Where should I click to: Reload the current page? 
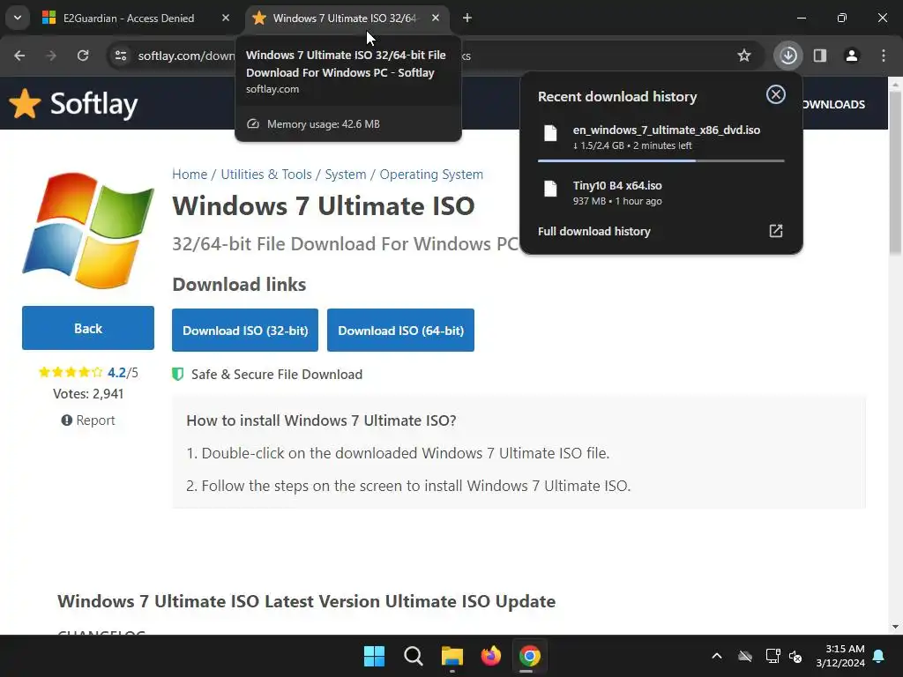(83, 56)
